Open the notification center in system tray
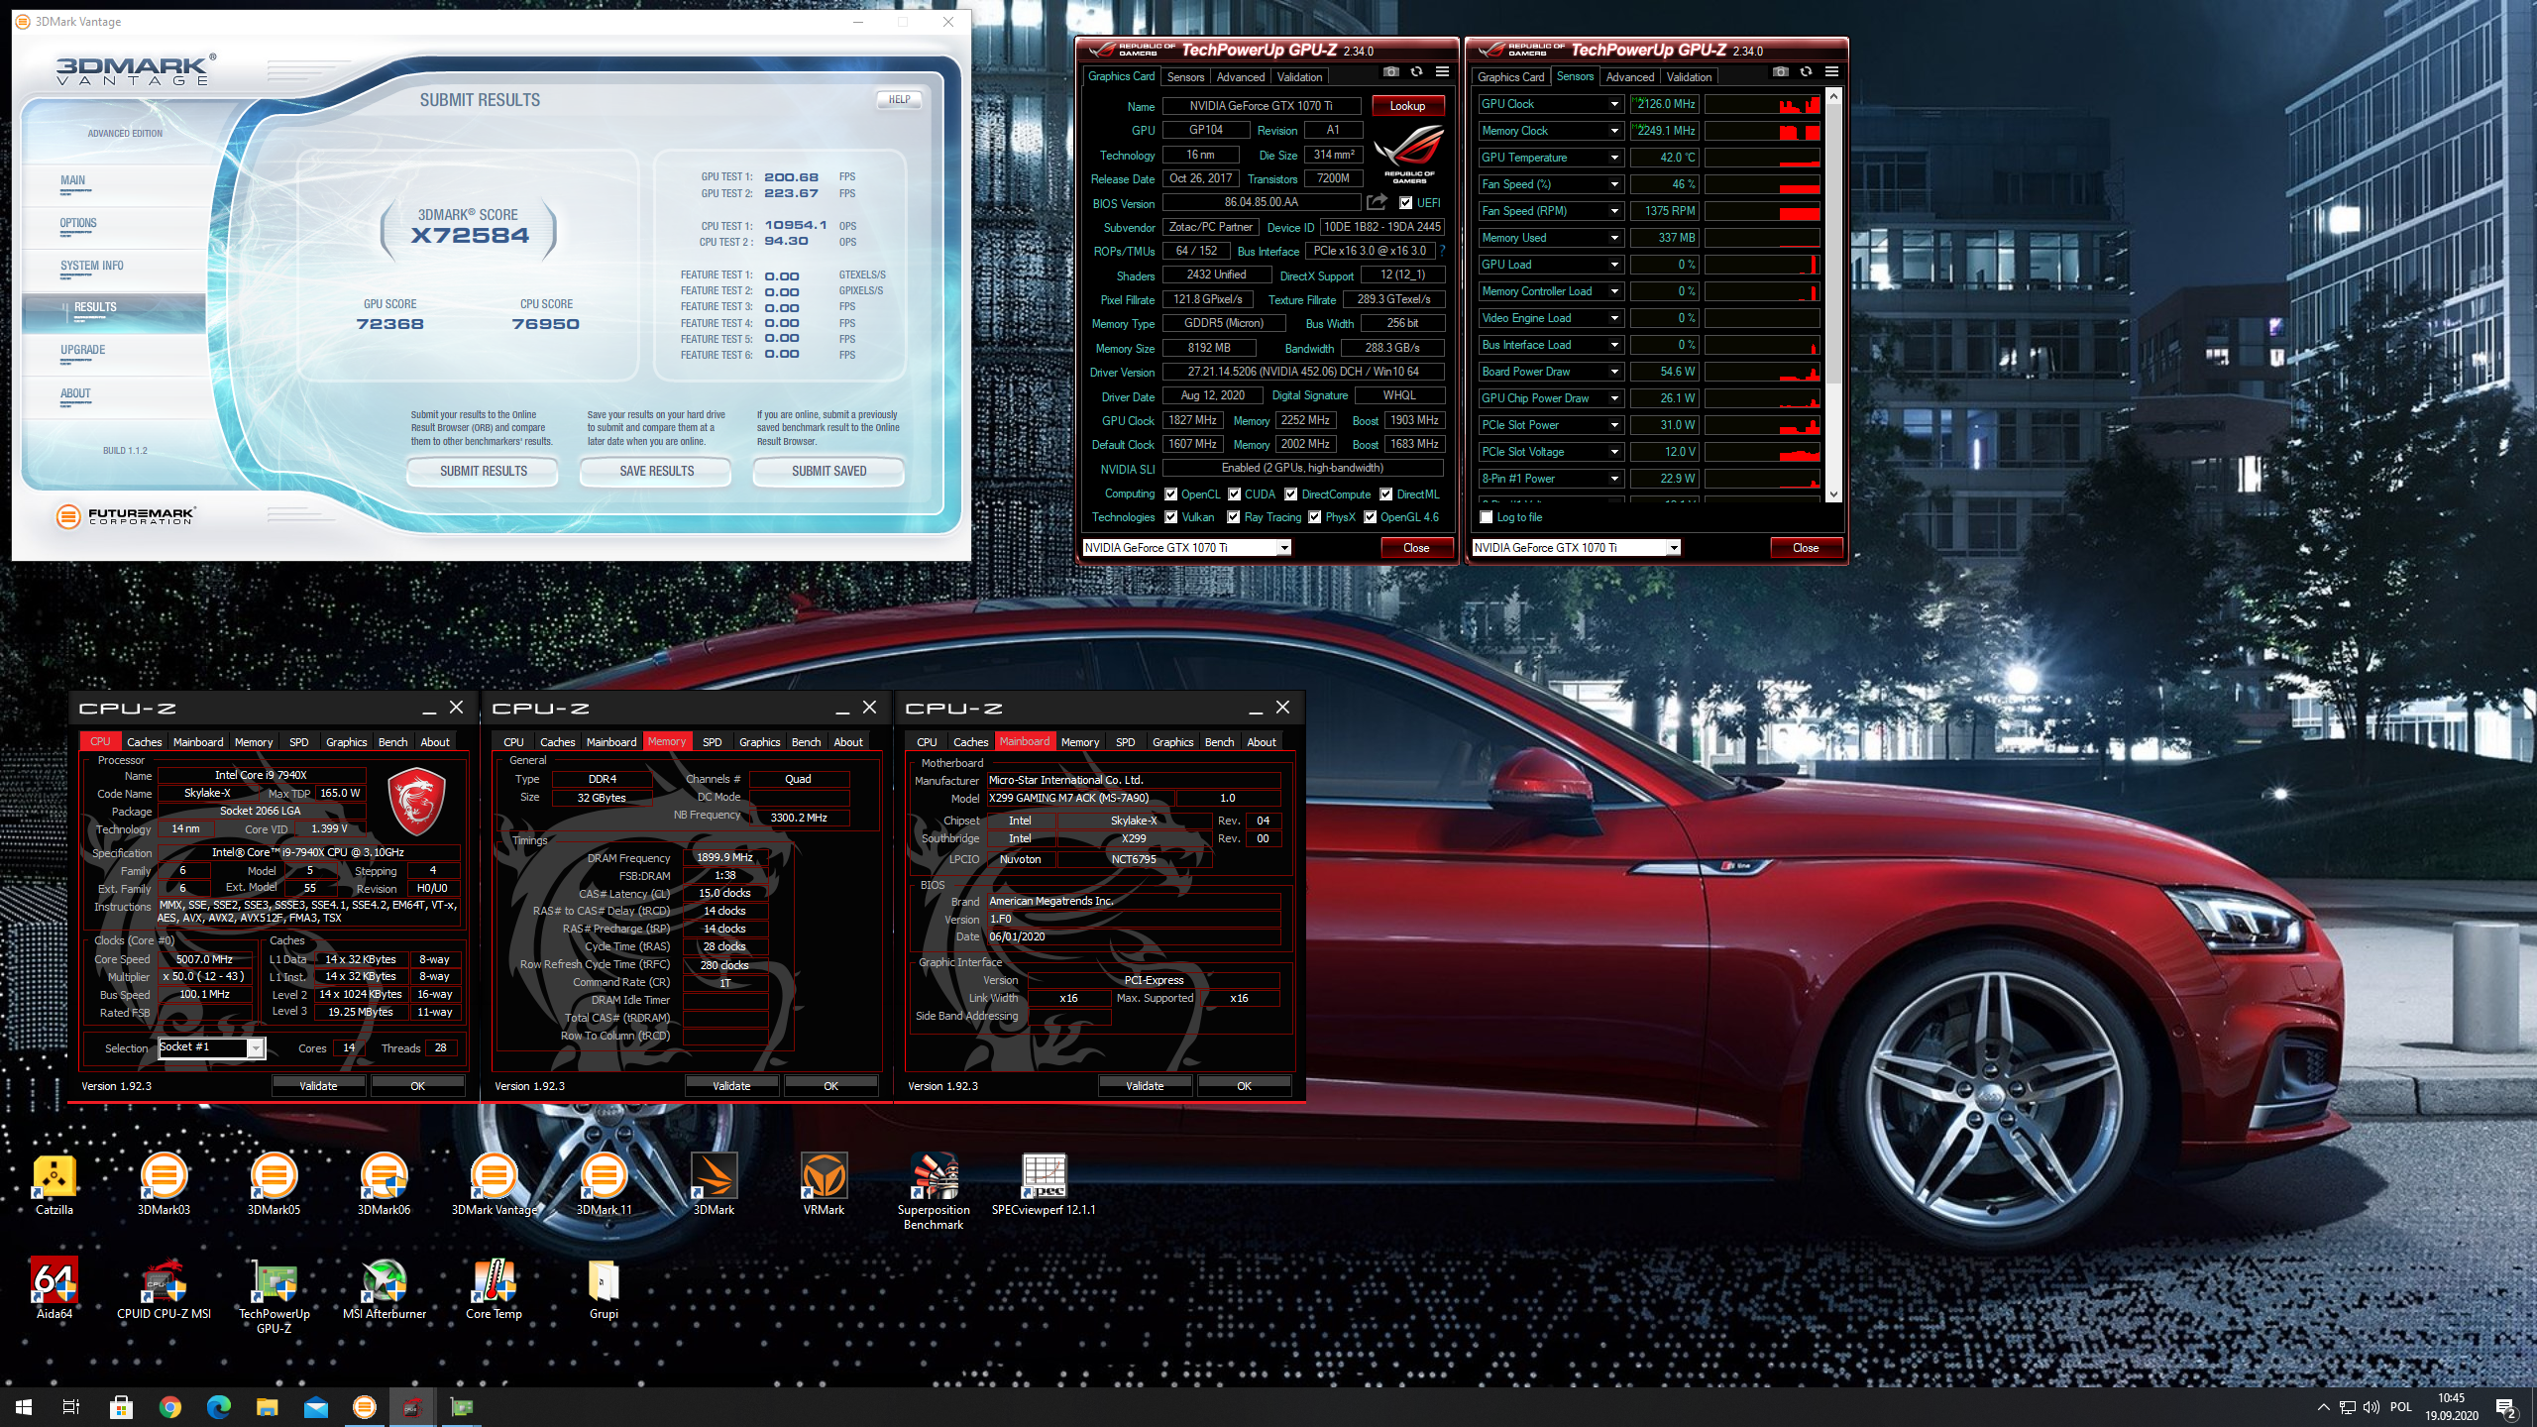Screen dimensions: 2537x1427 coord(2506,1407)
